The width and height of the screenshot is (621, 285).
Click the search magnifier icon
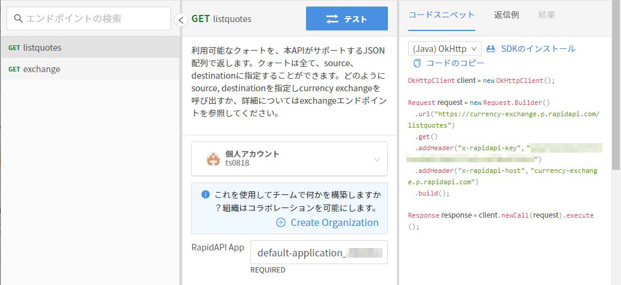pos(18,18)
